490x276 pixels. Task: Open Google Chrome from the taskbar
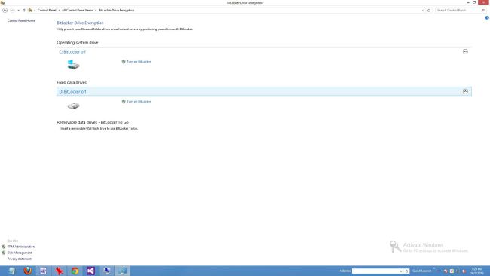tap(75, 271)
